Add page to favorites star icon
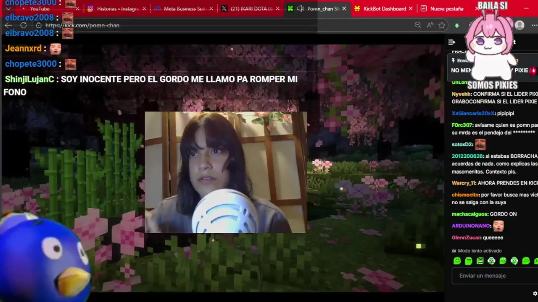538x302 pixels. [442, 25]
